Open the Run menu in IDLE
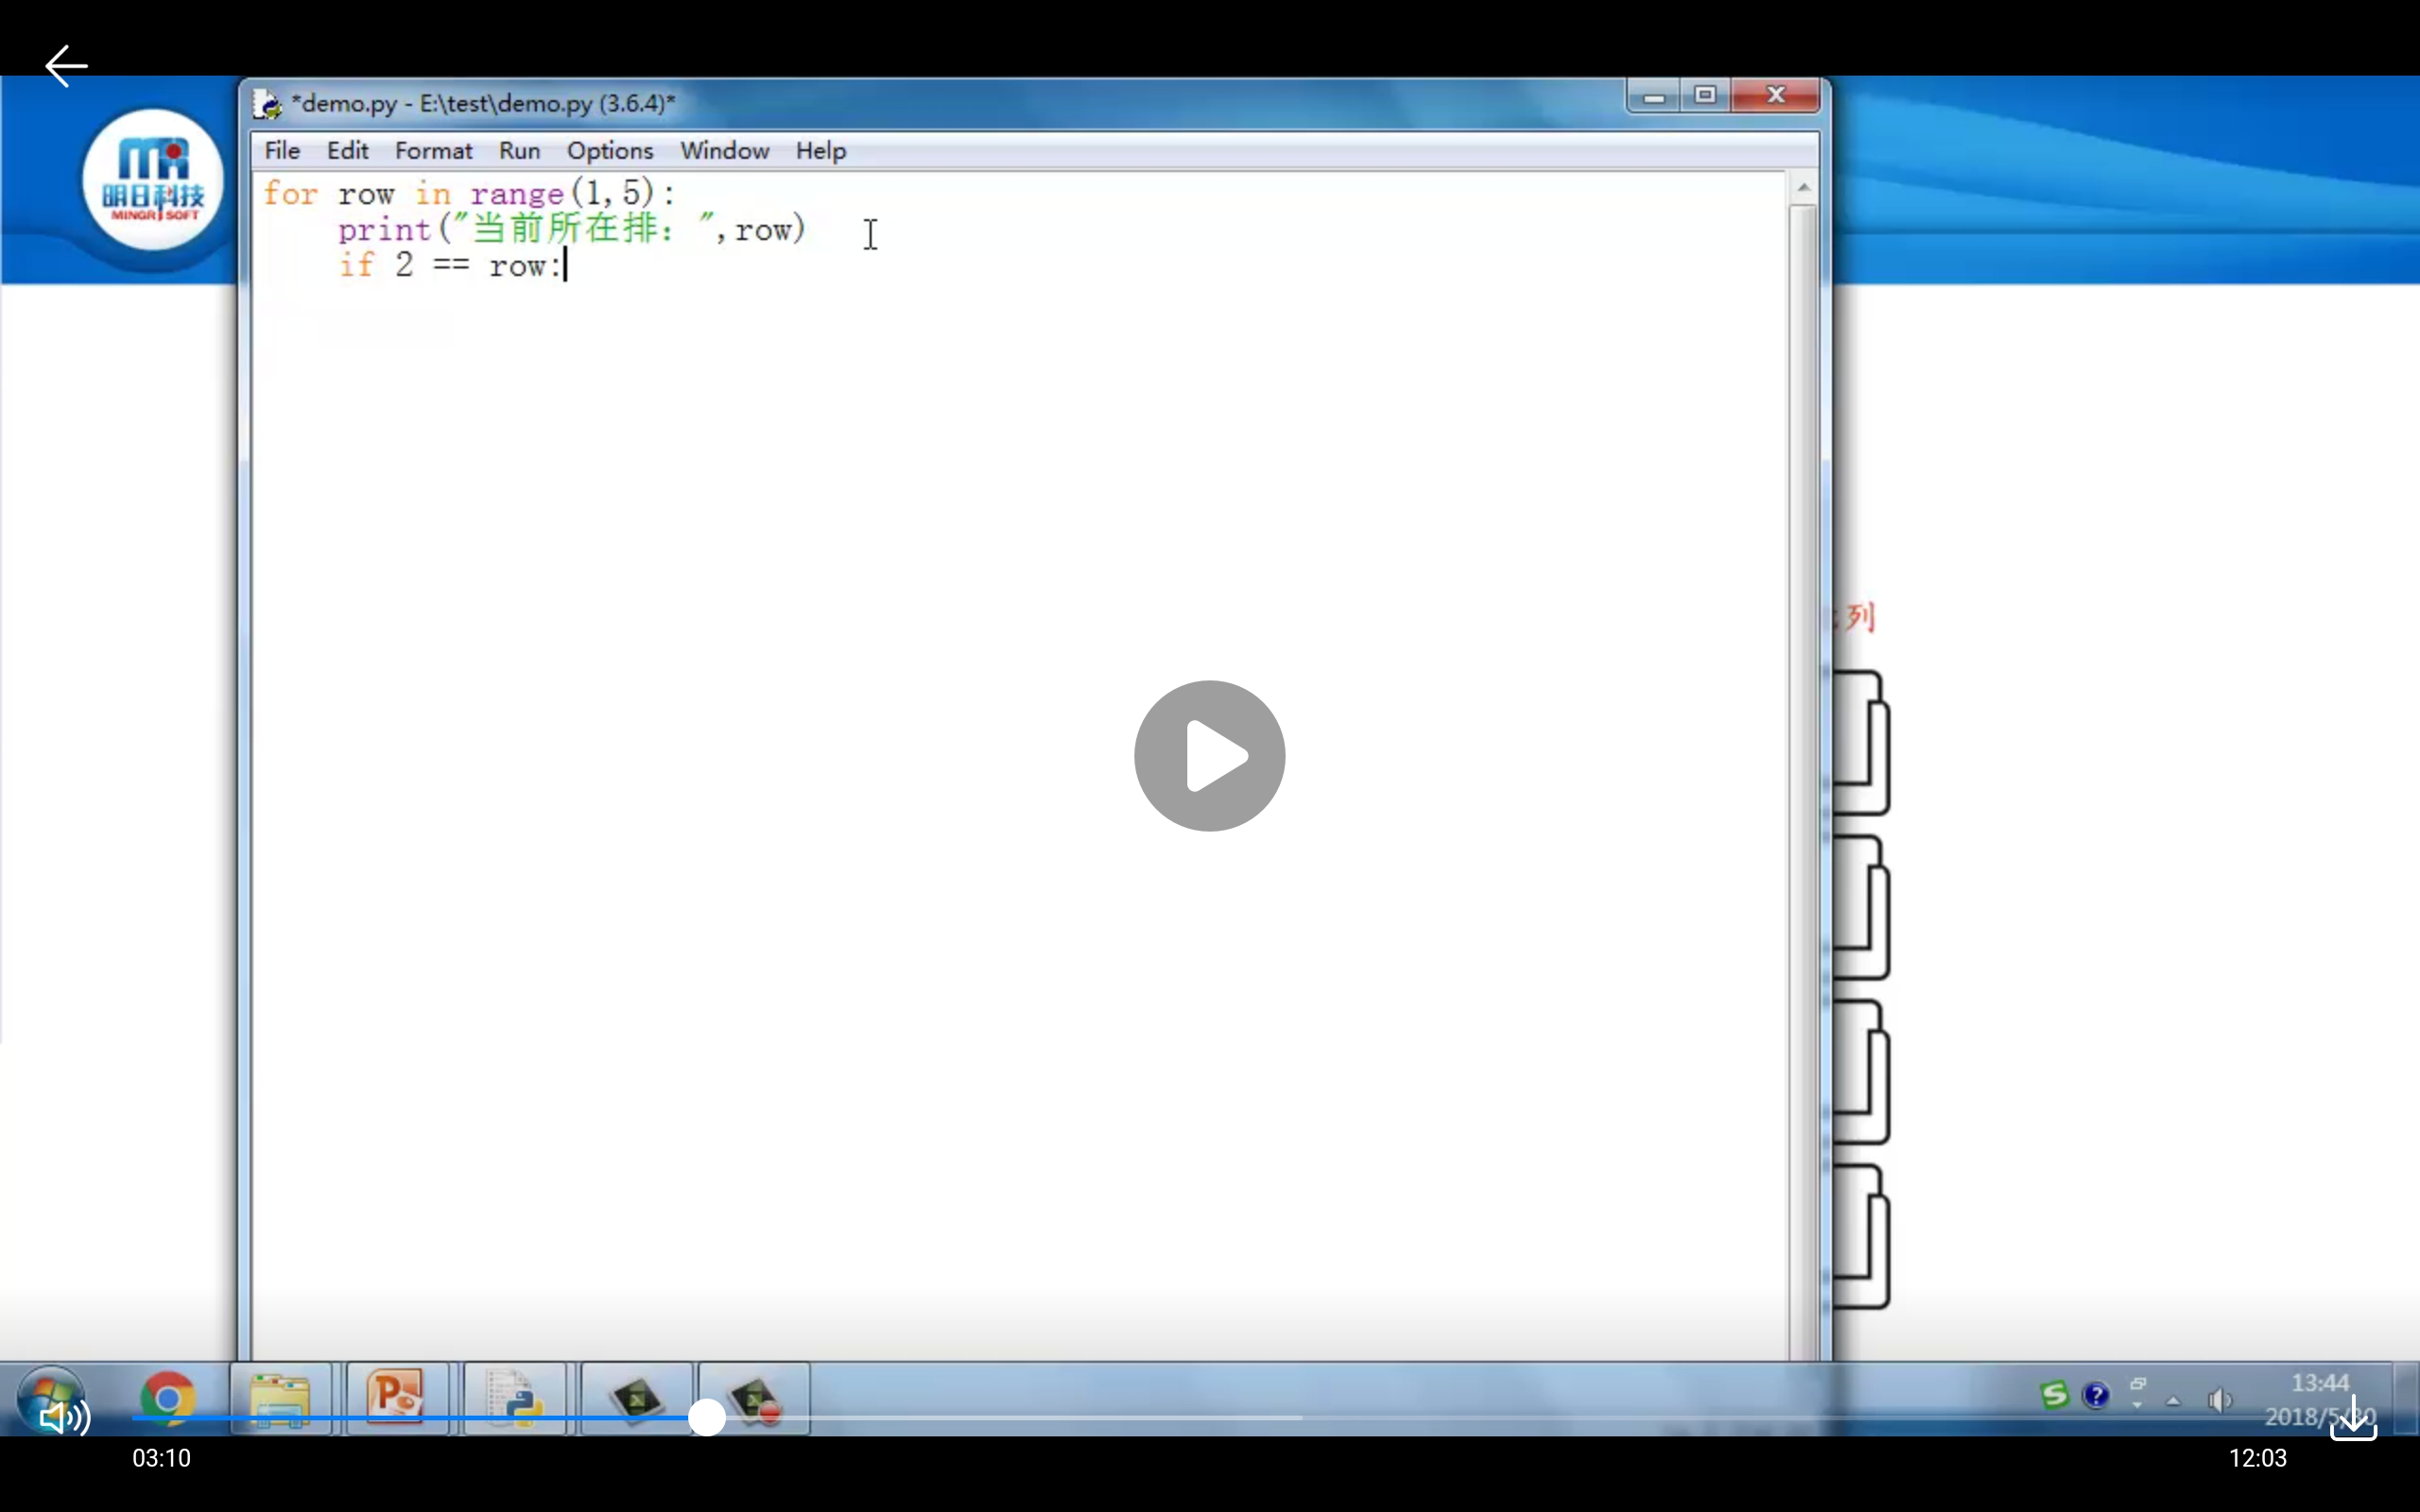The image size is (2420, 1512). 519,150
